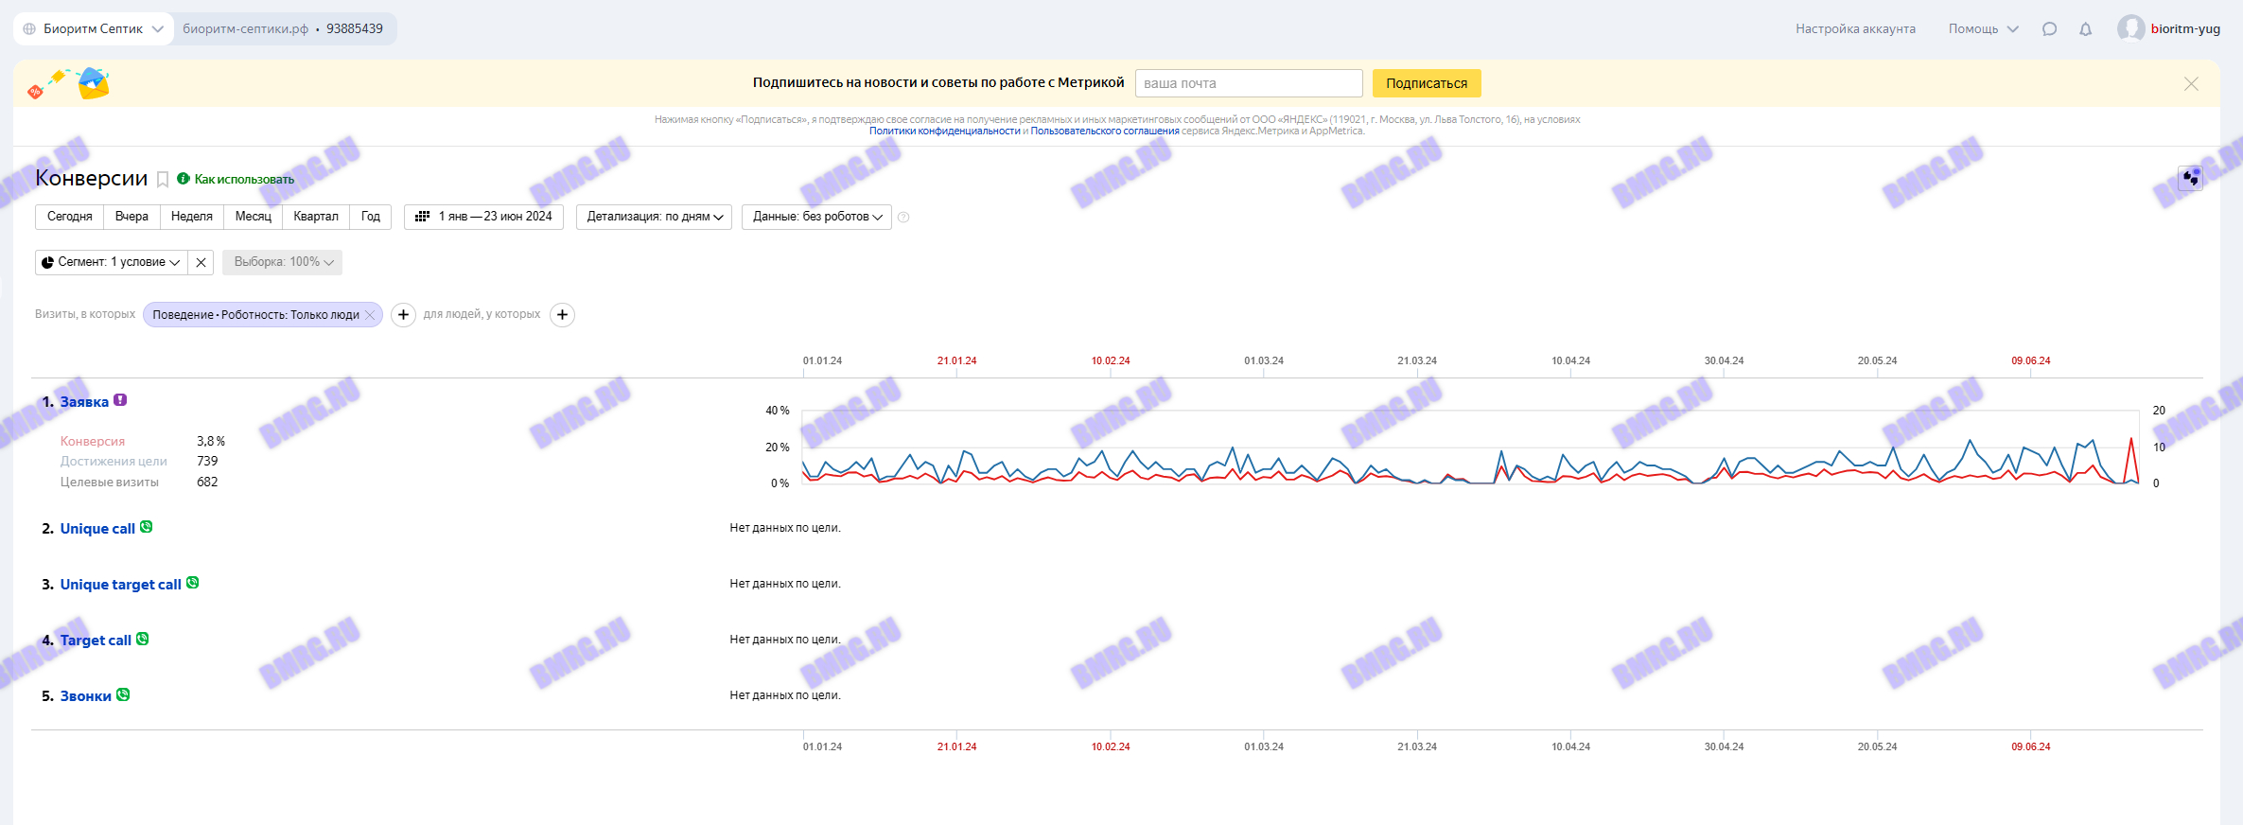The height and width of the screenshot is (825, 2243).
Task: Switch to the Квартал period tab
Action: coord(315,217)
